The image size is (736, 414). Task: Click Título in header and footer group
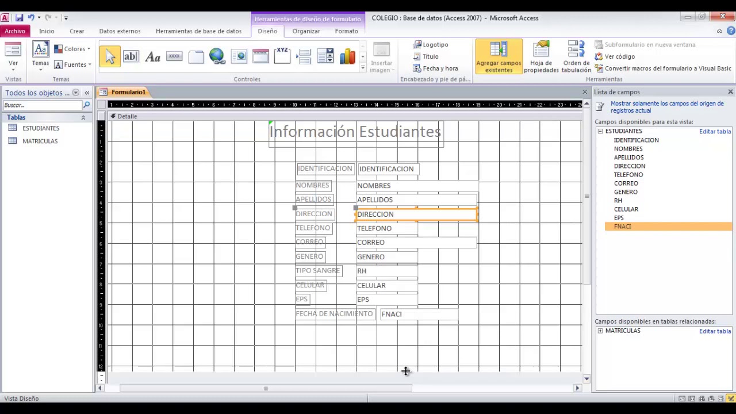[425, 56]
